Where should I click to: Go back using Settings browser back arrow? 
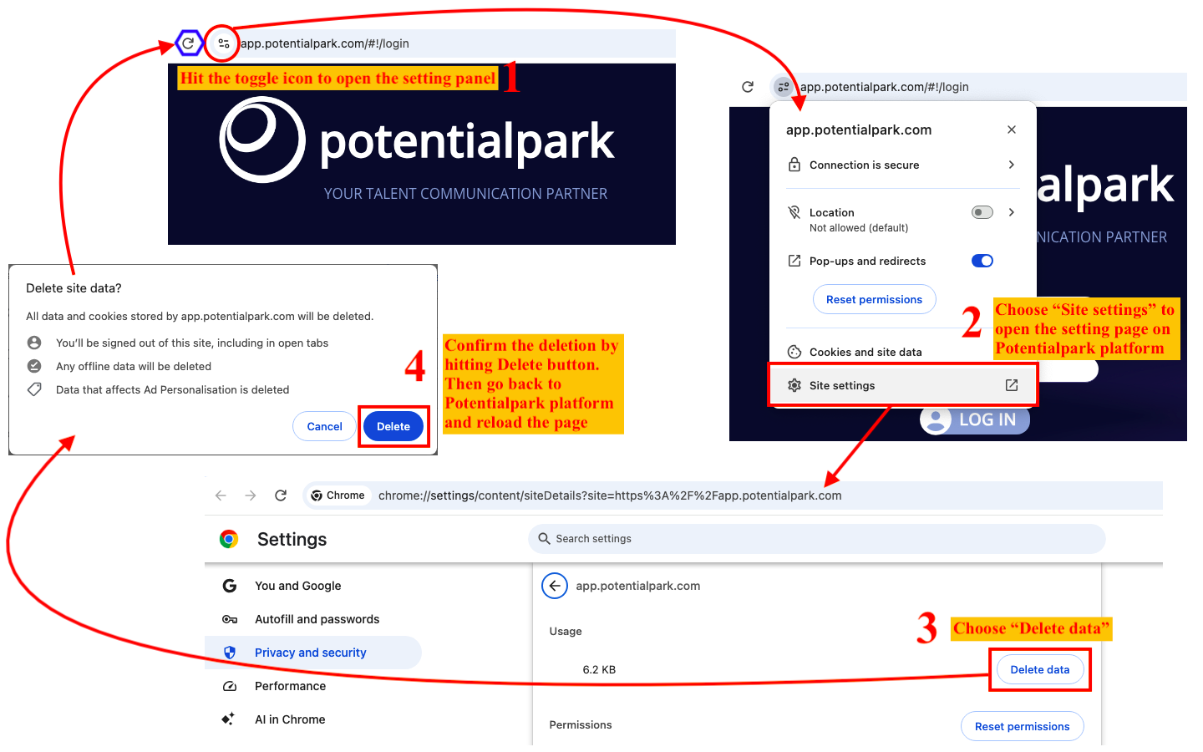click(221, 495)
